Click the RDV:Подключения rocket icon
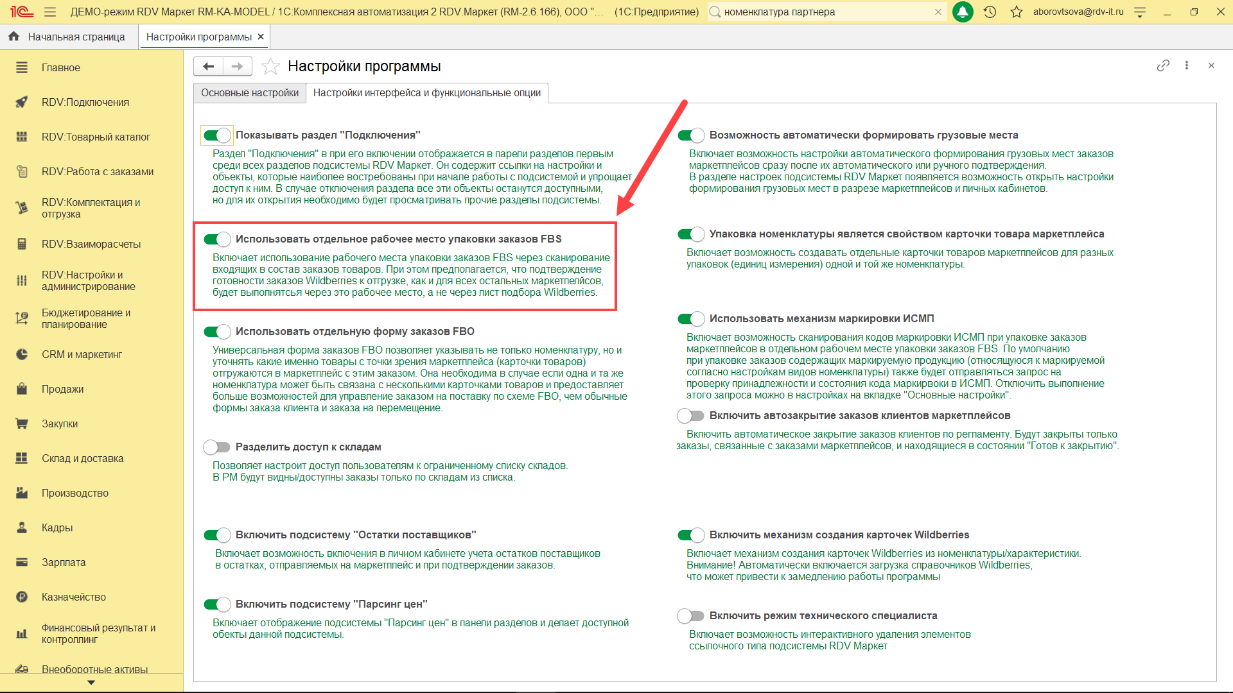Screen dimensions: 1233x693 pyautogui.click(x=22, y=102)
